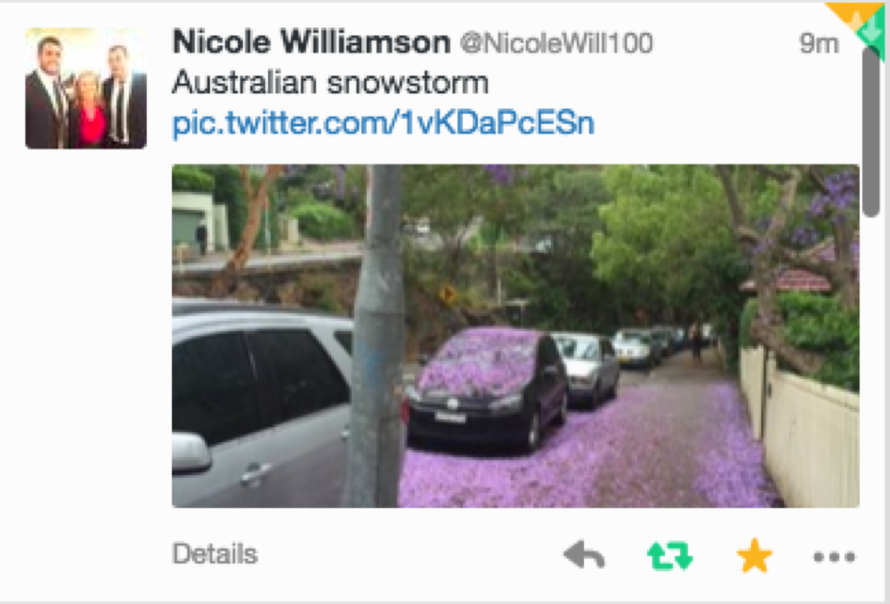Image resolution: width=890 pixels, height=604 pixels.
Task: Click the Nicole Williamson display name
Action: 311,42
